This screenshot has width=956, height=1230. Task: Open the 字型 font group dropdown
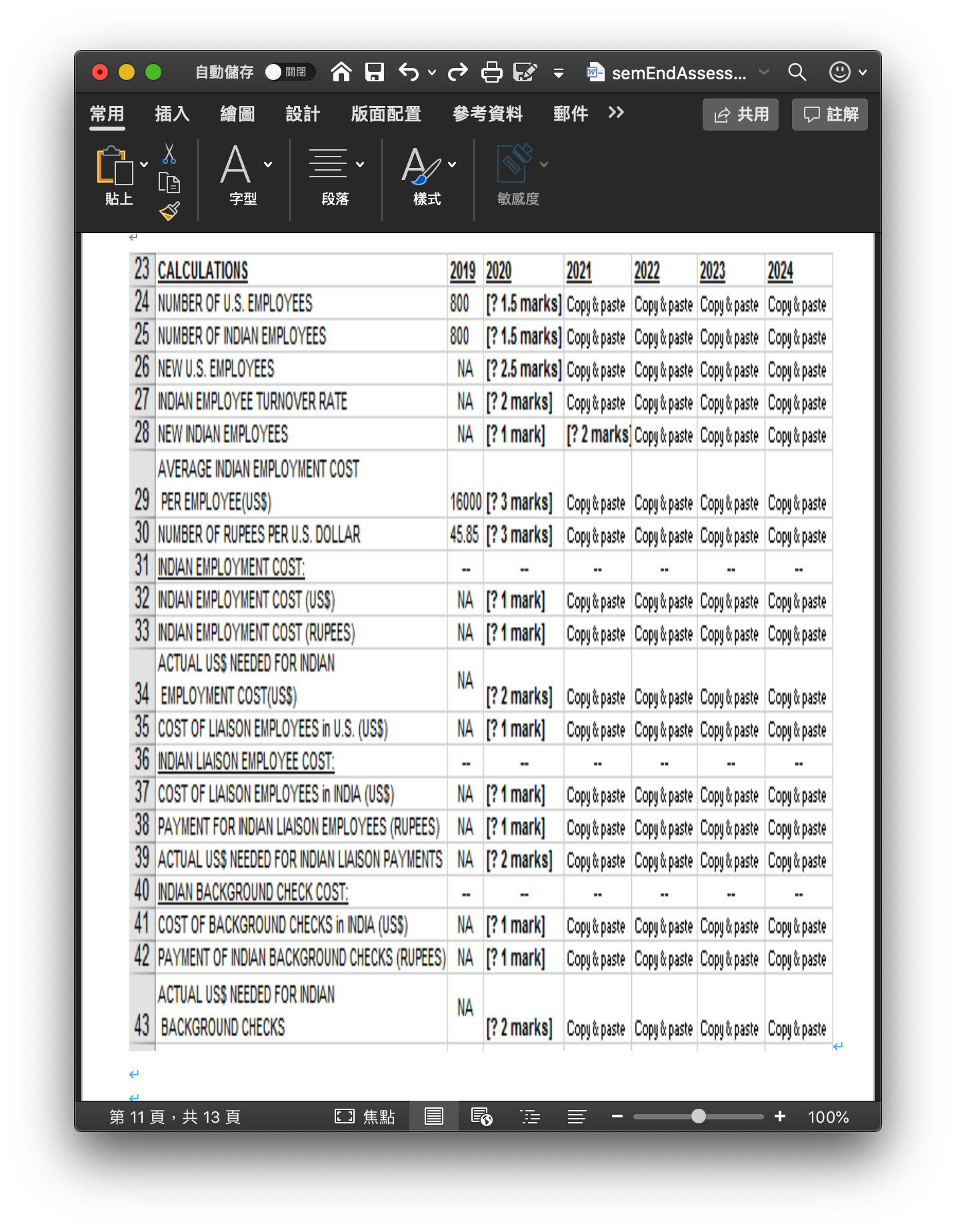click(268, 165)
